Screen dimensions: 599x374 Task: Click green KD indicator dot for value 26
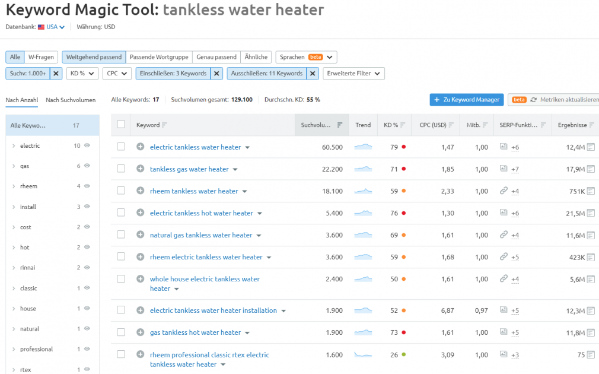pos(404,354)
